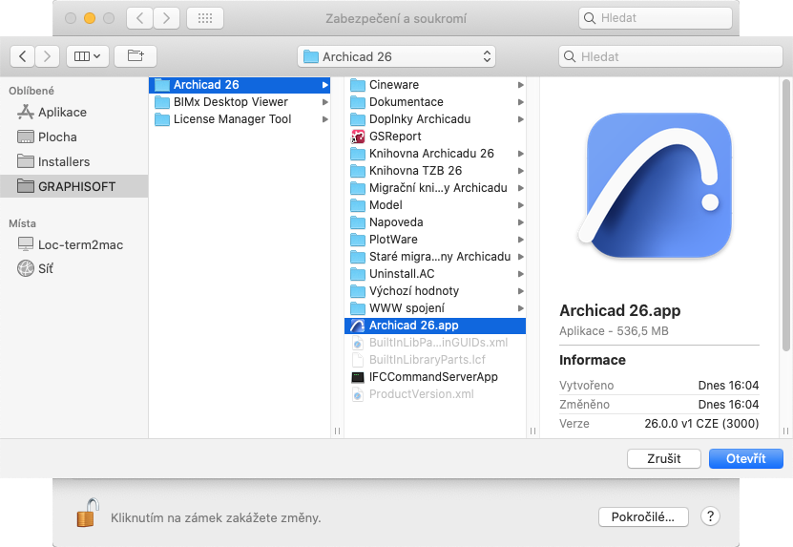
Task: Open the view mode dropdown
Action: click(87, 56)
